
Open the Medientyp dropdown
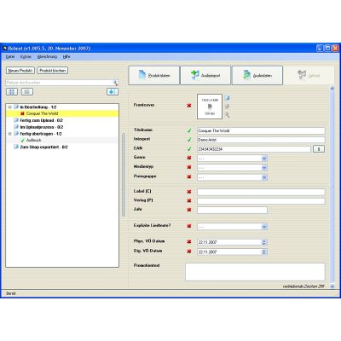coord(264,168)
